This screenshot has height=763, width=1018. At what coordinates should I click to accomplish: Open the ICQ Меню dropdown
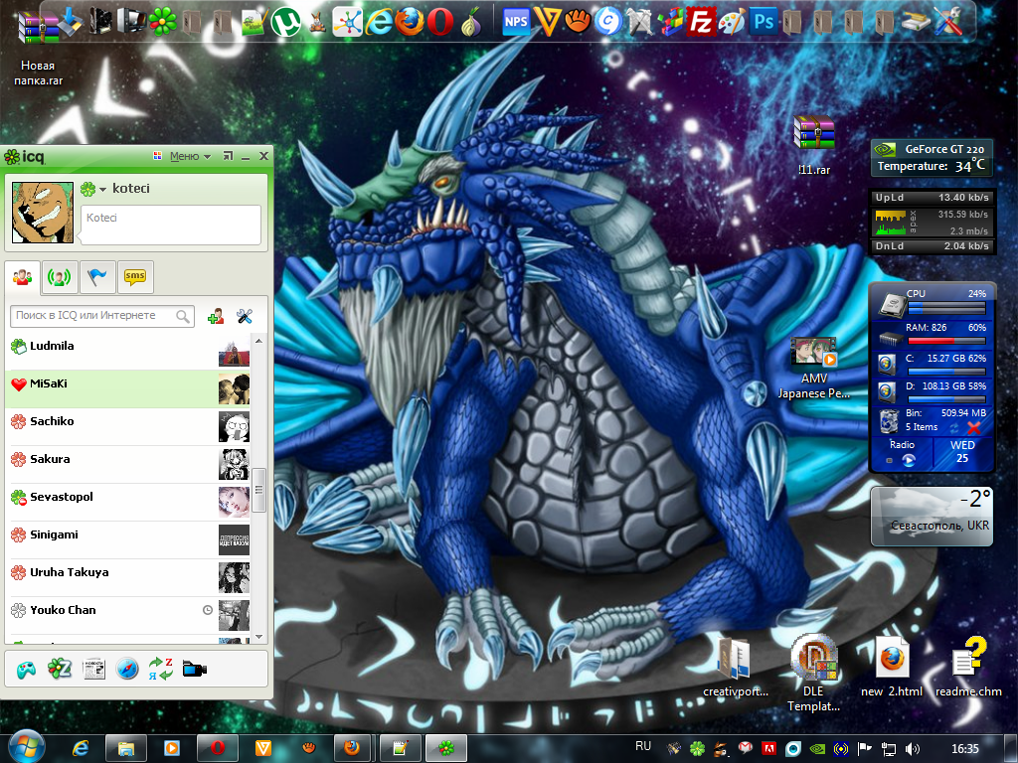(190, 156)
